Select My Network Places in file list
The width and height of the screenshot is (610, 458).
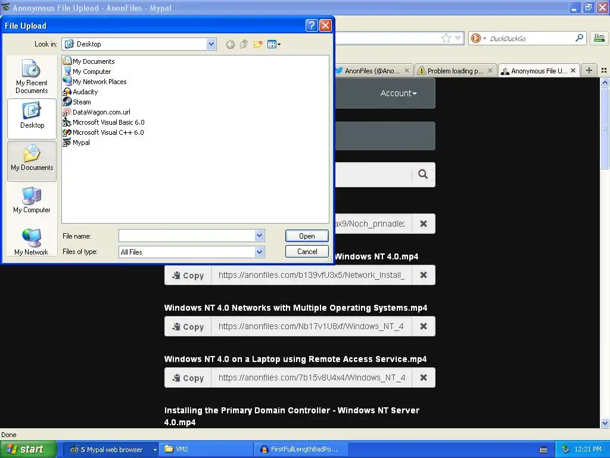coord(95,81)
